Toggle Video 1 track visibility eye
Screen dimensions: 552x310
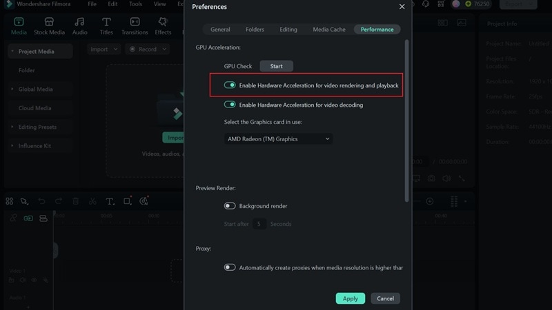34,280
